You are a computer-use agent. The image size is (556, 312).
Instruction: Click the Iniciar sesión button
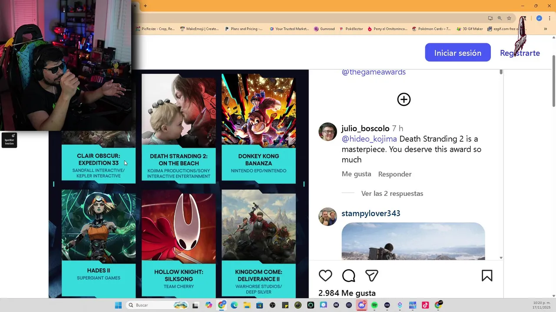[458, 52]
